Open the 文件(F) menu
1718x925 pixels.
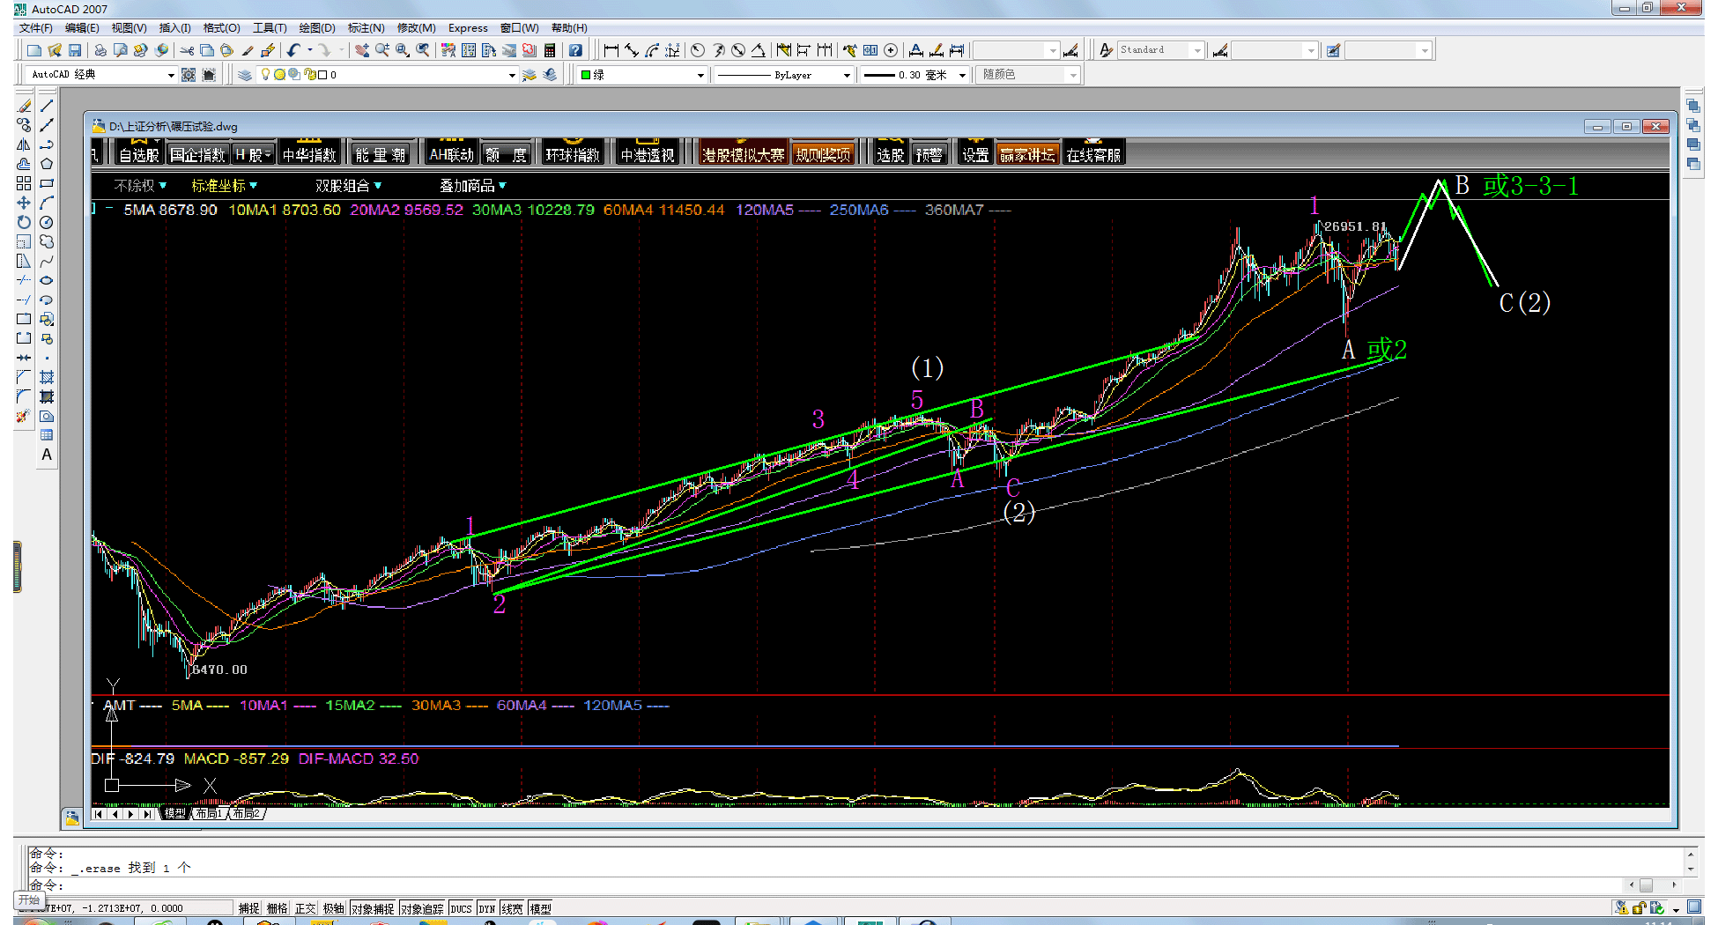(x=36, y=28)
